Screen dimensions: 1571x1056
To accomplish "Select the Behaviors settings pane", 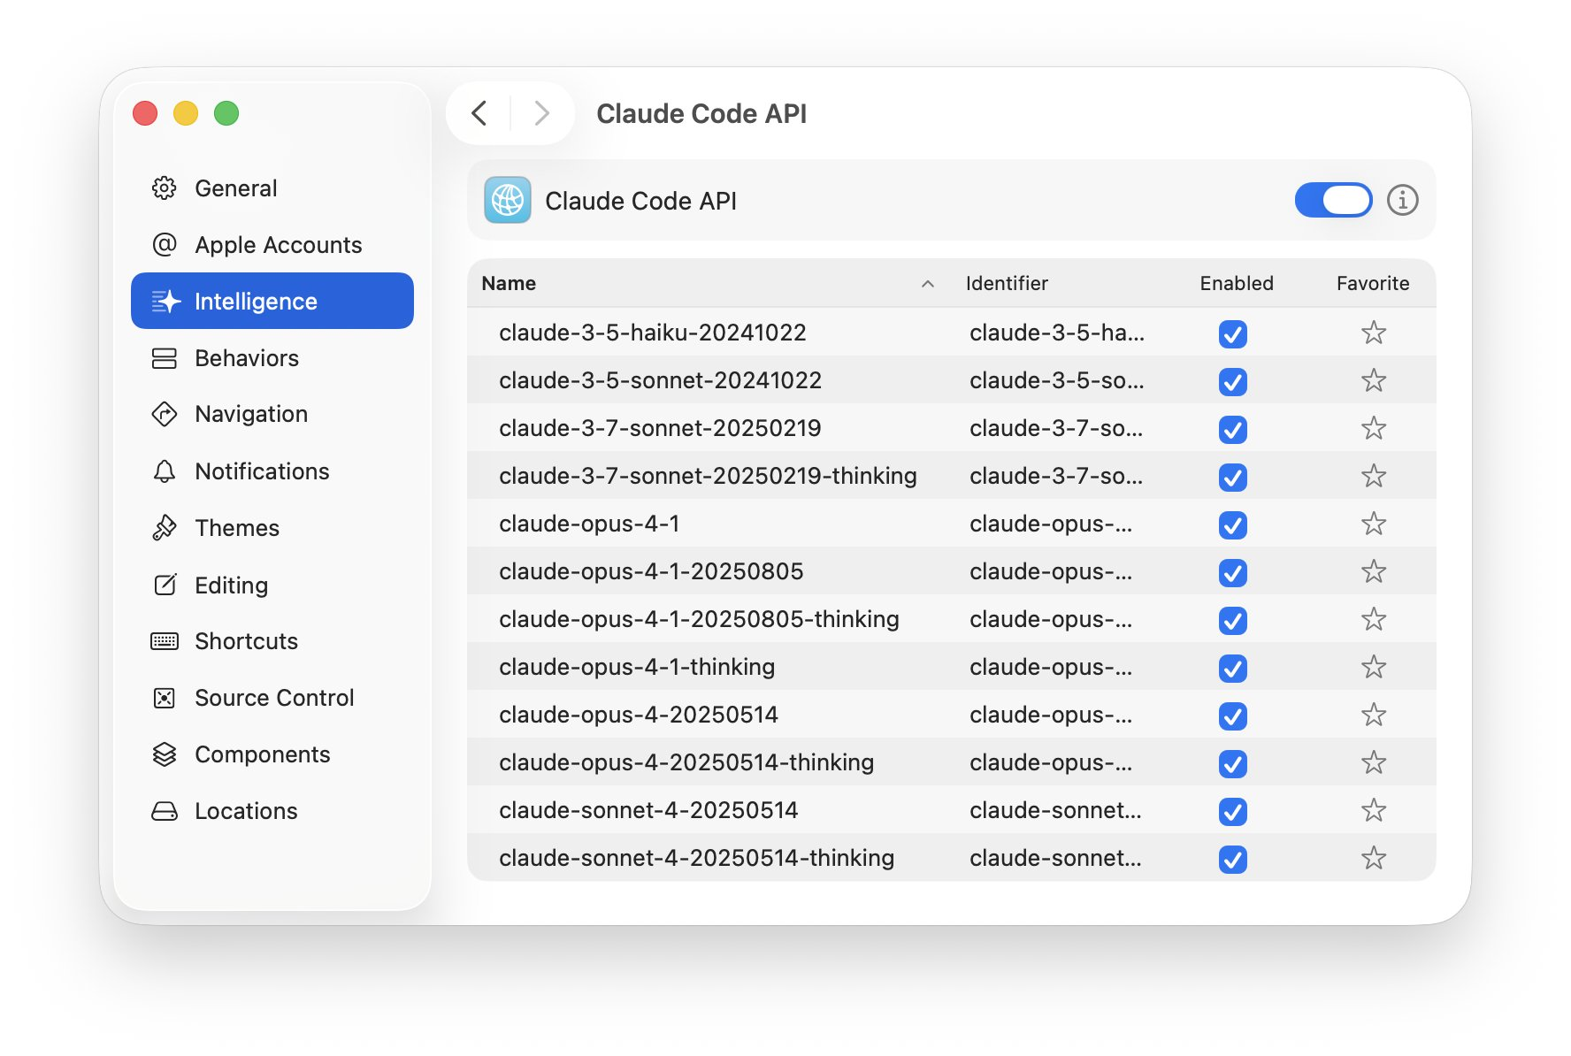I will [x=272, y=358].
